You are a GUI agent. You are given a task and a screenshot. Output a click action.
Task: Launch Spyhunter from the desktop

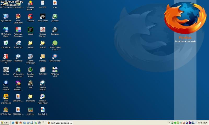[55, 31]
